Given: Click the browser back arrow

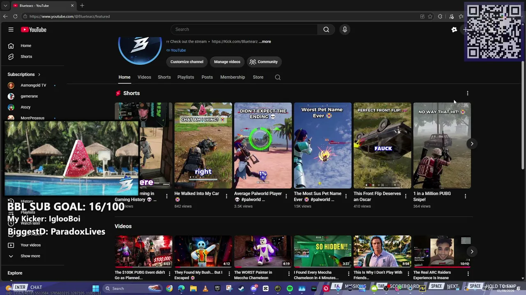Looking at the screenshot, I should point(5,16).
